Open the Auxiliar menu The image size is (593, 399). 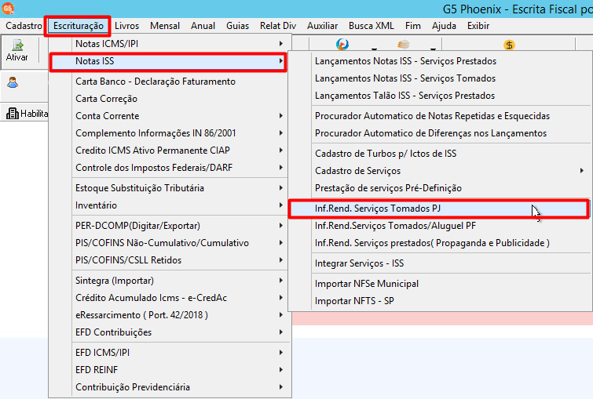tap(322, 26)
